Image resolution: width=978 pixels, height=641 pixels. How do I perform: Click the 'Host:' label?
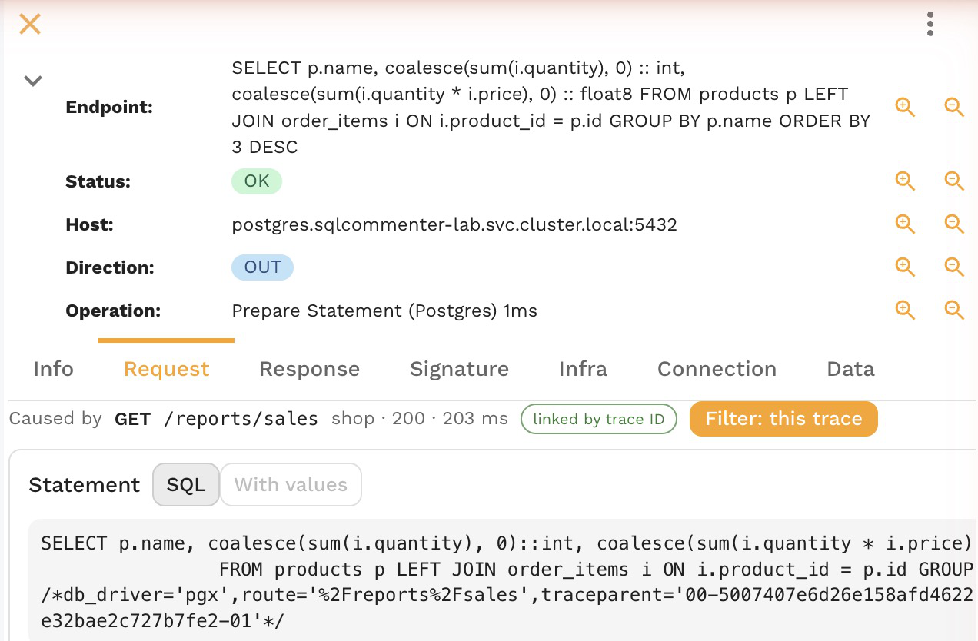pyautogui.click(x=90, y=225)
